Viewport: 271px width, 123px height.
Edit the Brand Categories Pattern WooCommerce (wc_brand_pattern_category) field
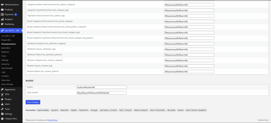pyautogui.click(x=189, y=27)
